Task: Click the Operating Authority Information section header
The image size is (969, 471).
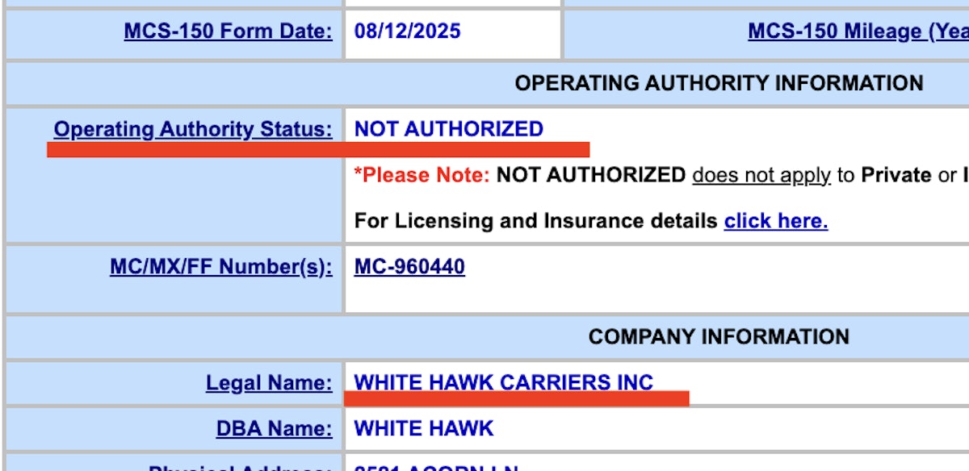Action: click(719, 83)
